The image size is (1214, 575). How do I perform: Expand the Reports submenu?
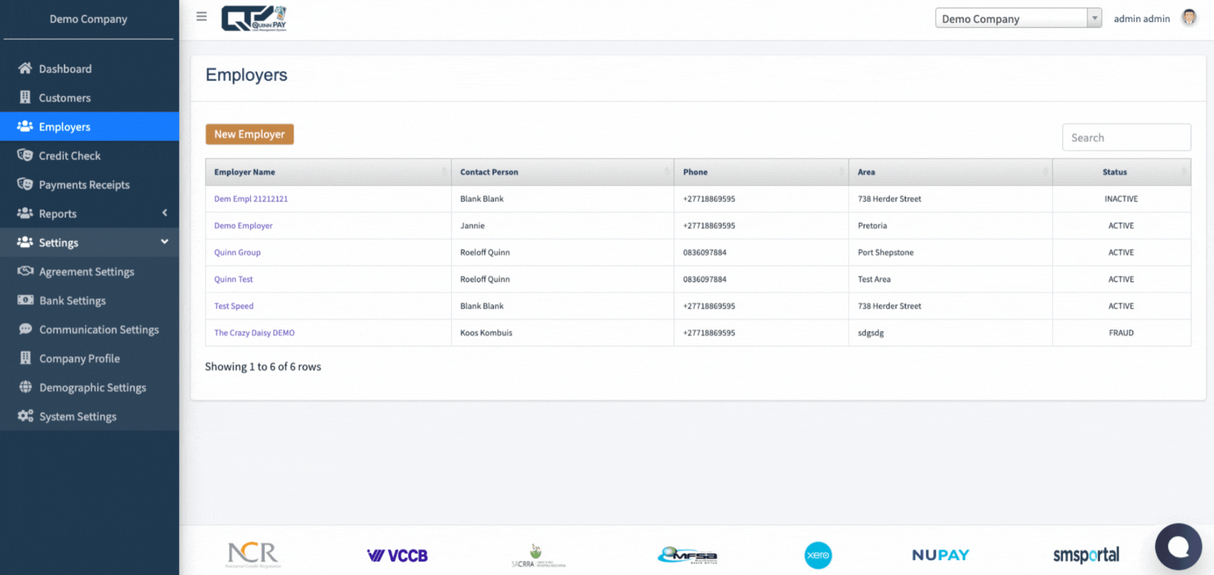coord(164,213)
